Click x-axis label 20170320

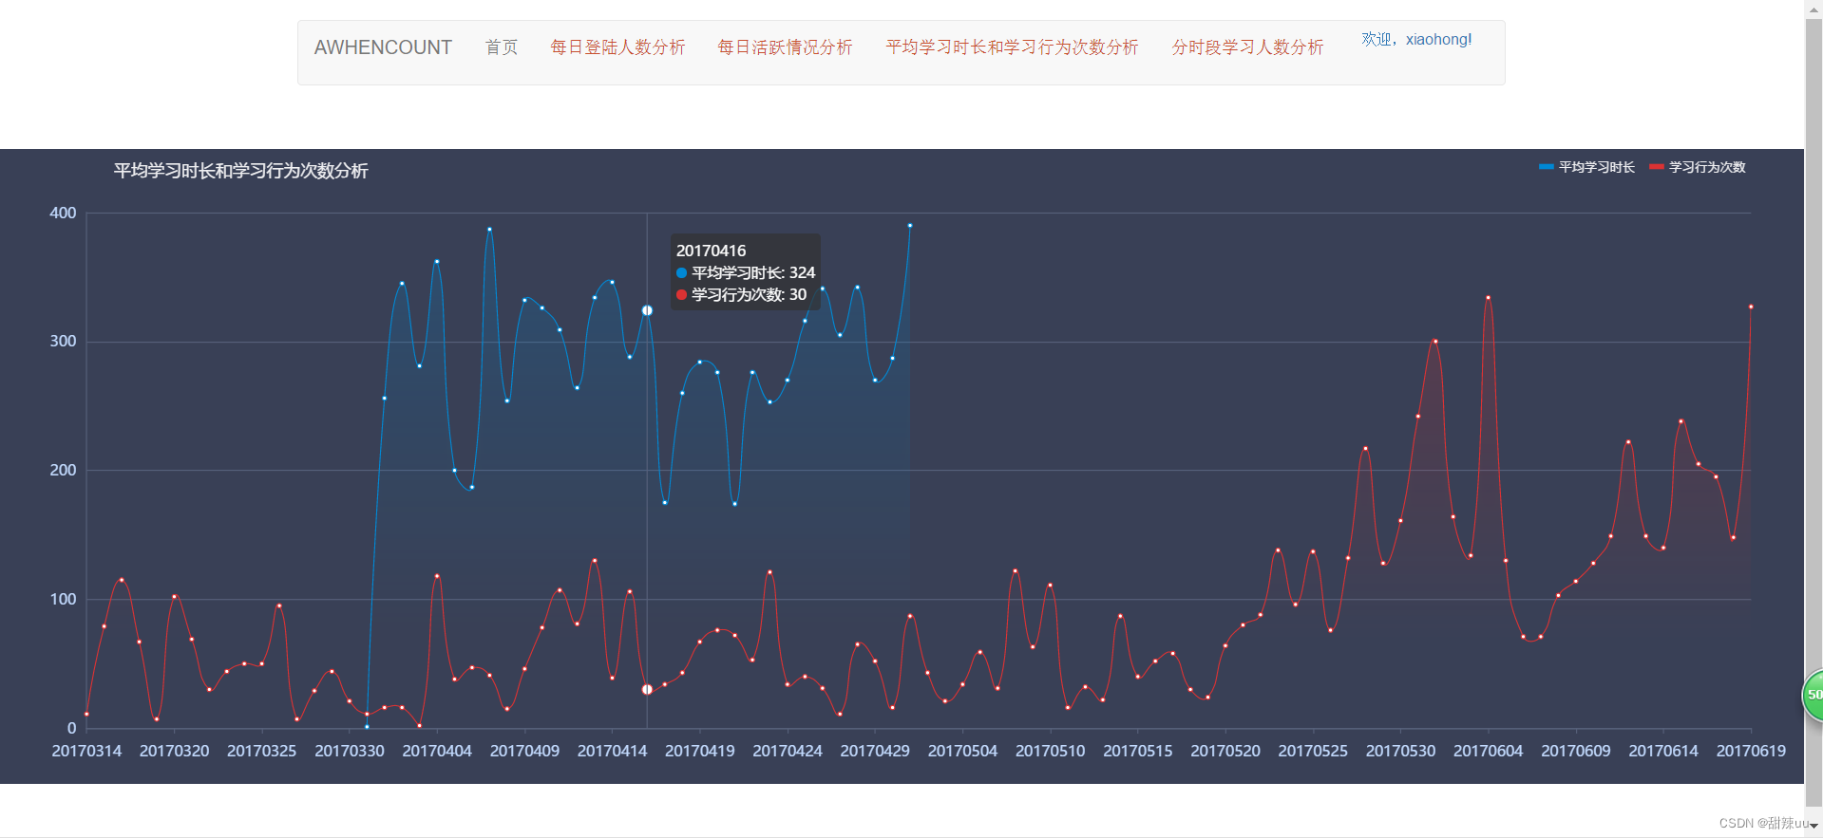[x=174, y=751]
